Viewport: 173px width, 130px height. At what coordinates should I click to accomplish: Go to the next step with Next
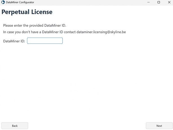[159, 126]
